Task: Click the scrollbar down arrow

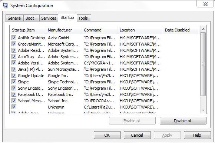Action: [203, 110]
